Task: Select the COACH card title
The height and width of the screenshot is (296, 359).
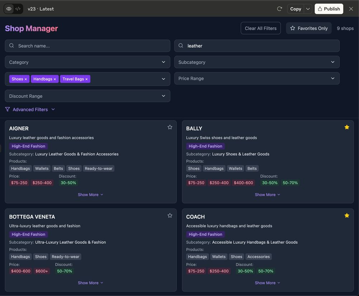Action: pos(195,217)
